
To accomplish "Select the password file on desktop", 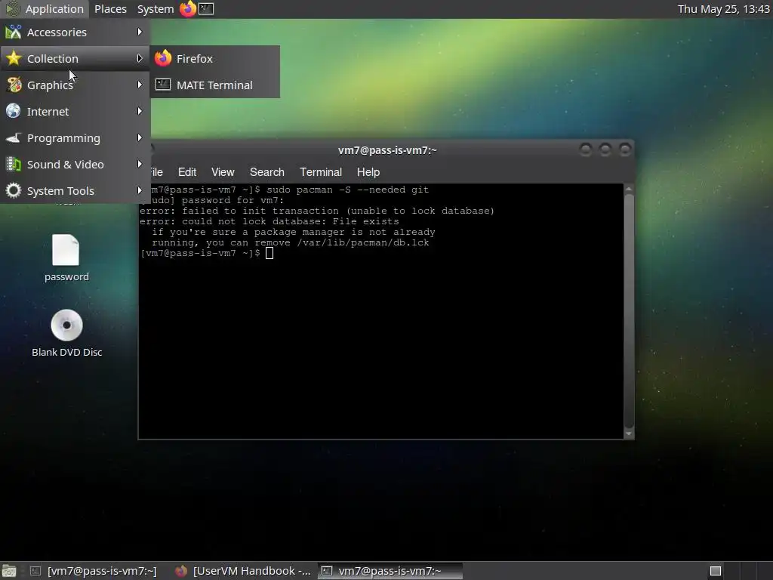I will point(66,258).
